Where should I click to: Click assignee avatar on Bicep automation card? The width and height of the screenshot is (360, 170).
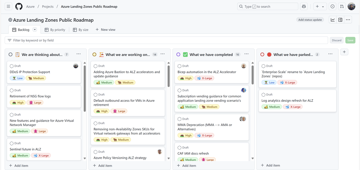243,66
